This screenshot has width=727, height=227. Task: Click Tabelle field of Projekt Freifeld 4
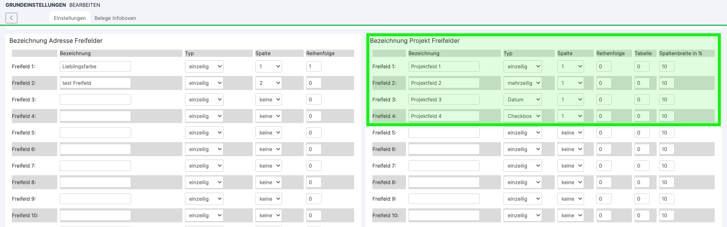tap(642, 116)
